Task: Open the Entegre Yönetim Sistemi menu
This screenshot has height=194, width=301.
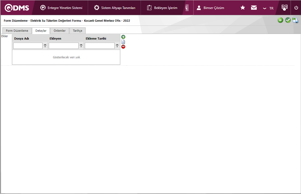Action: pos(61,8)
